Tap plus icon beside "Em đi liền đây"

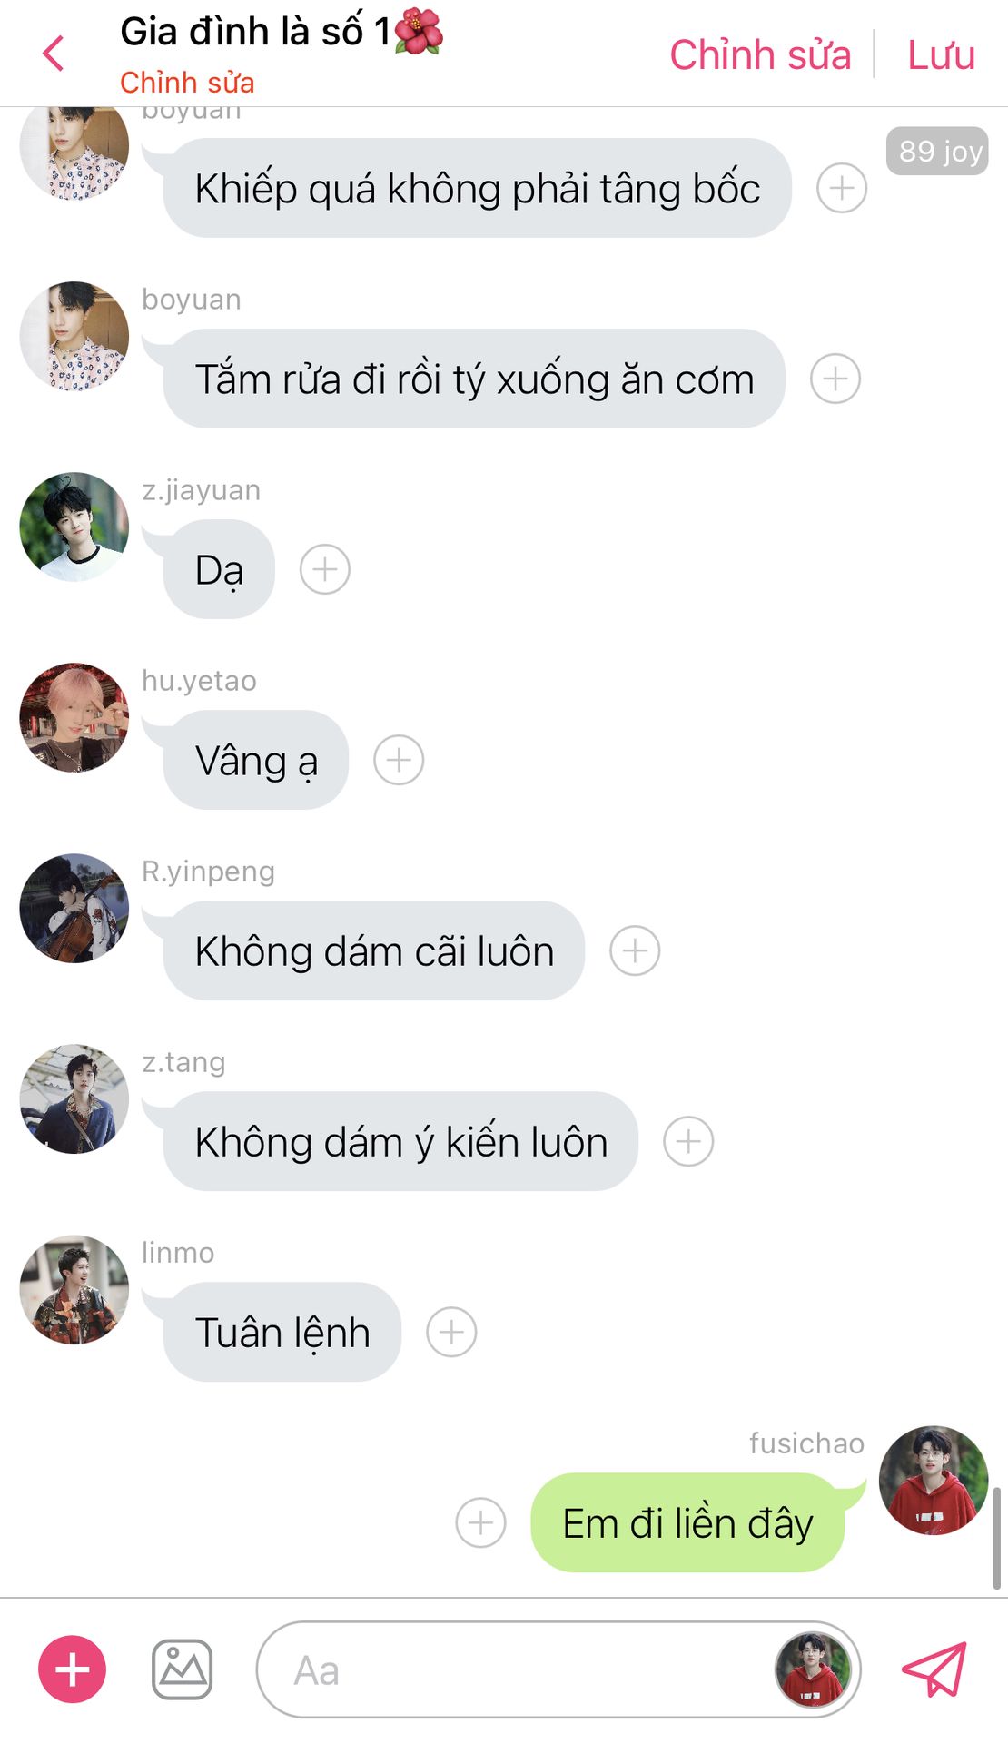[480, 1522]
